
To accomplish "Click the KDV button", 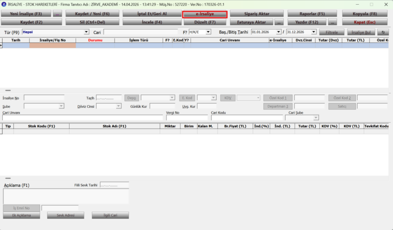I will click(x=228, y=98).
